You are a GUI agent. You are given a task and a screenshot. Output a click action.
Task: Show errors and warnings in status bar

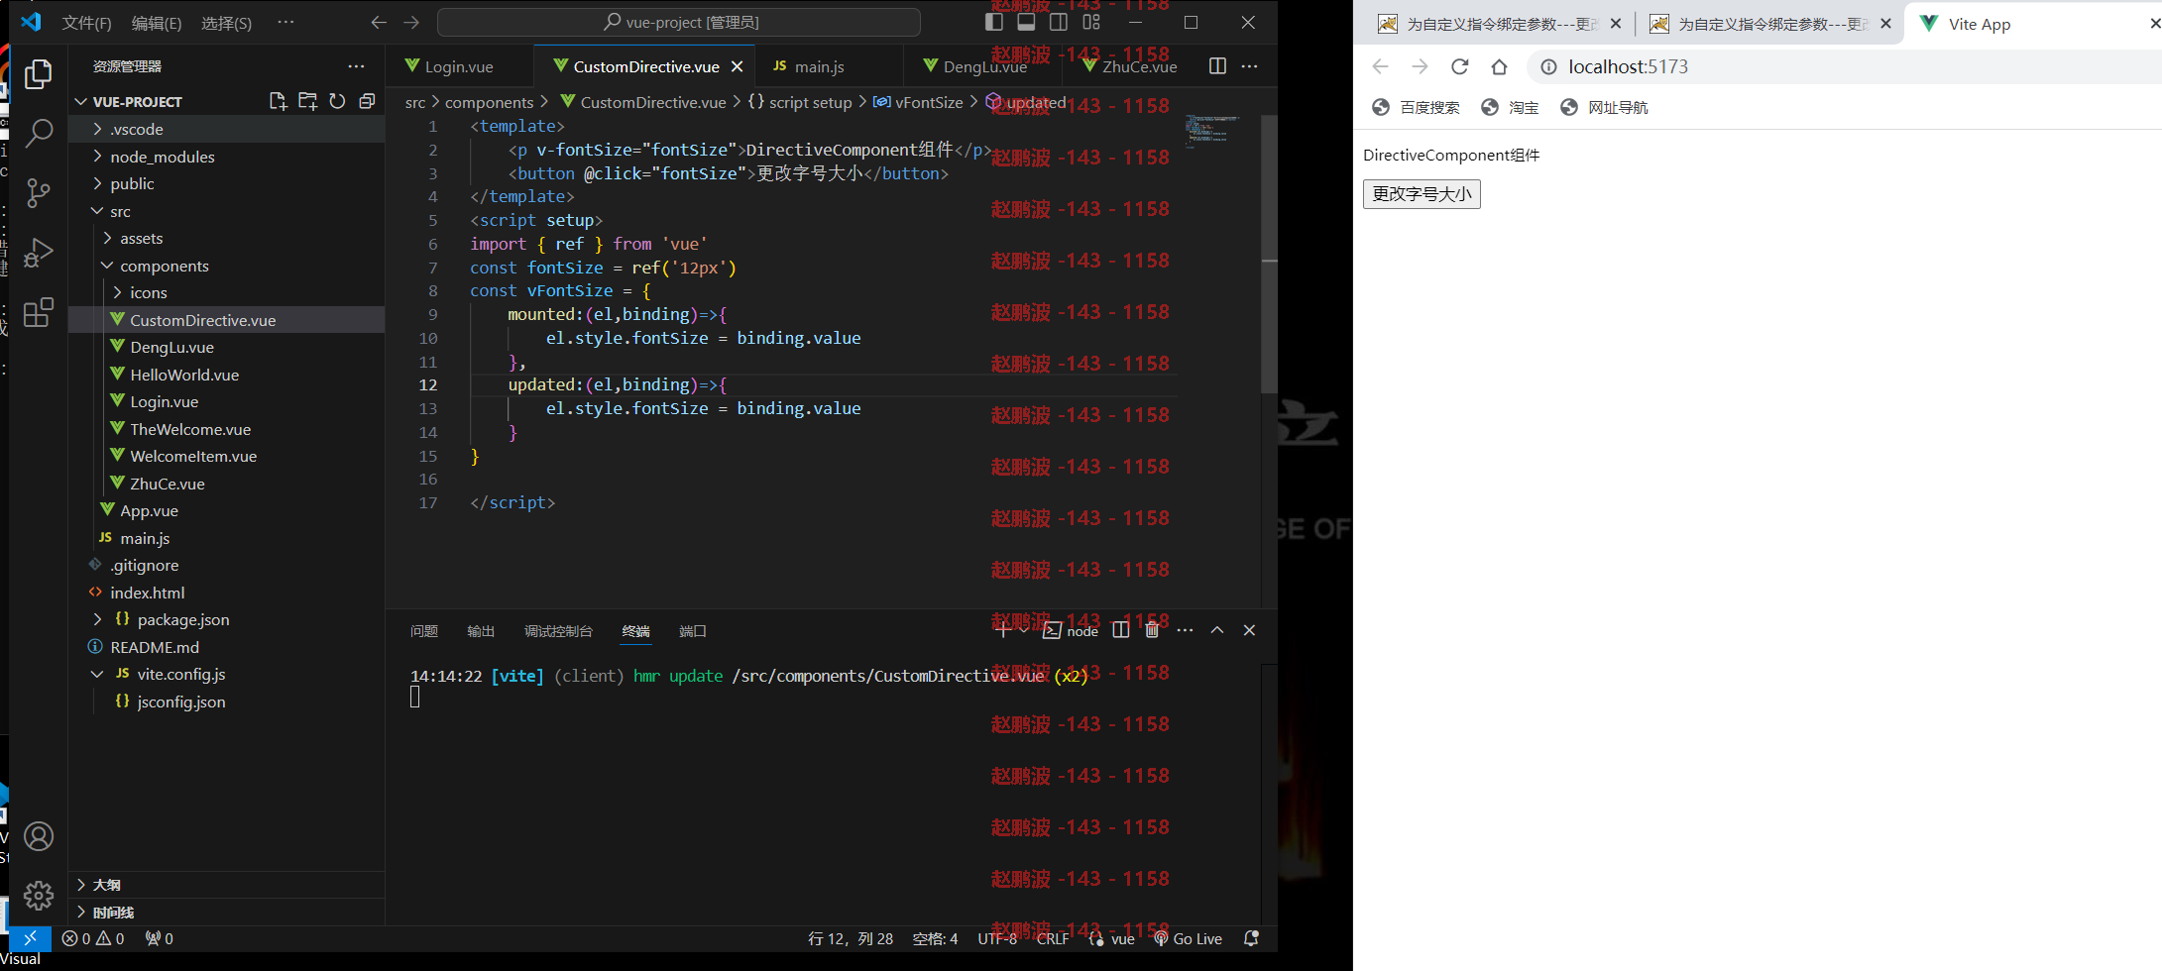point(93,938)
